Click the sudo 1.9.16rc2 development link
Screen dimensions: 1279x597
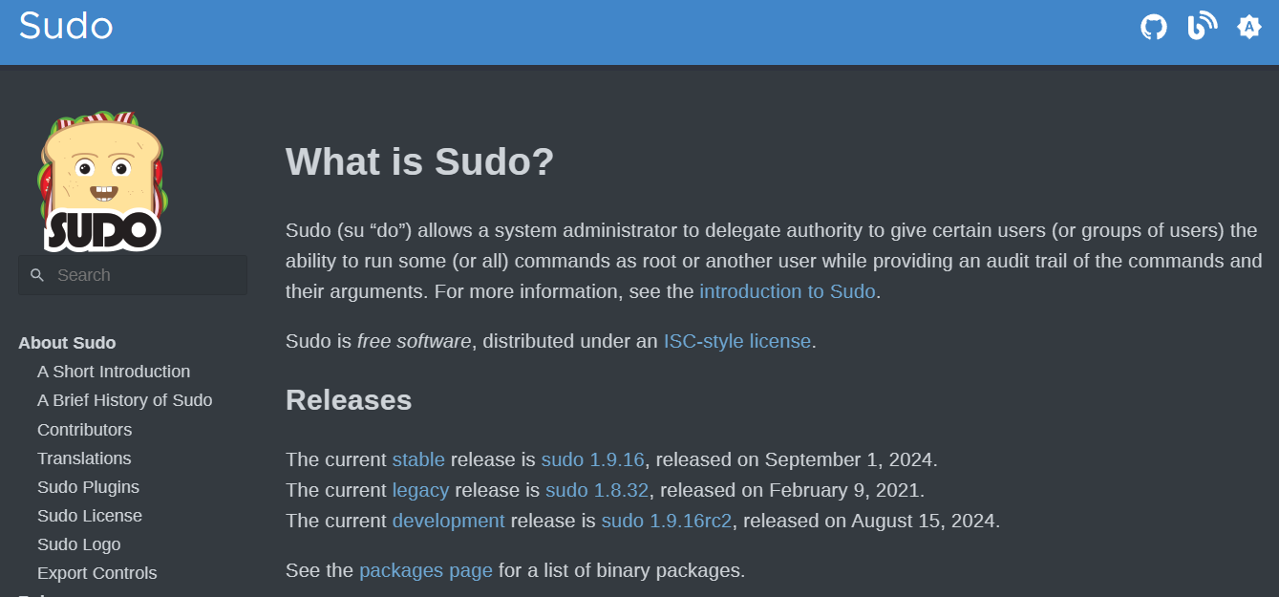coord(667,521)
